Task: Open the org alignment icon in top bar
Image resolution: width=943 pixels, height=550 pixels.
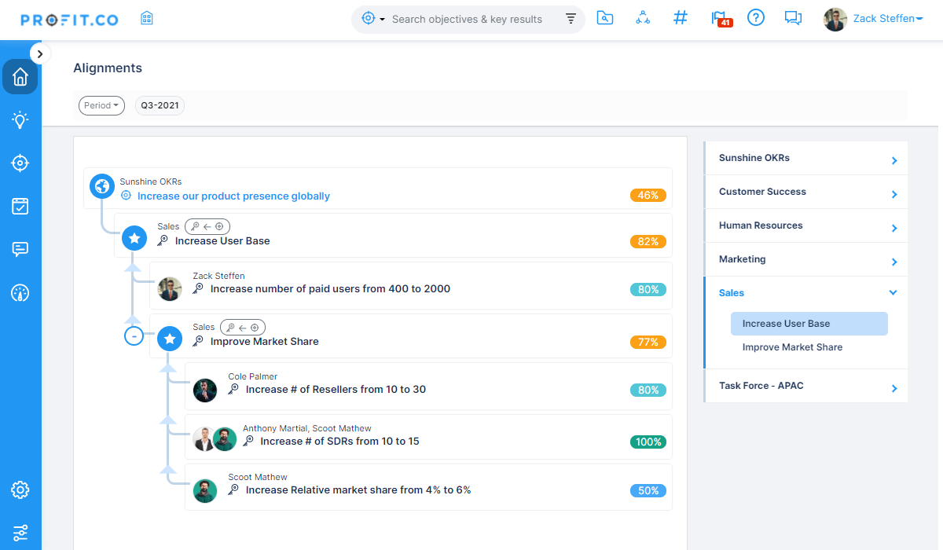Action: (643, 16)
